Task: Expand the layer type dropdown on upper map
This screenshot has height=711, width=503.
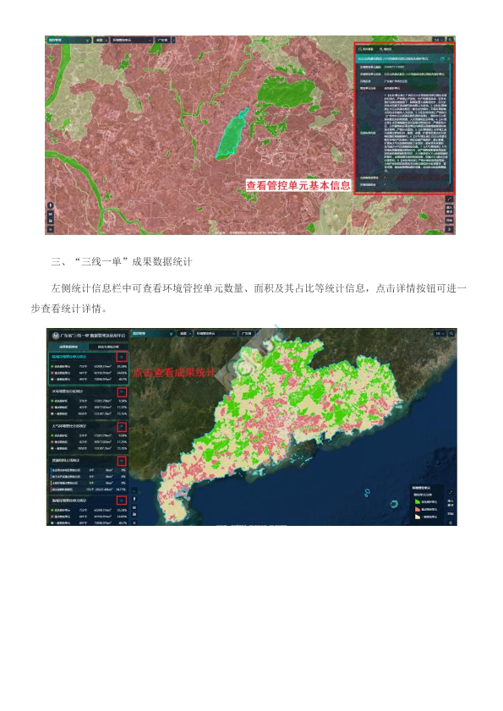Action: (x=131, y=40)
